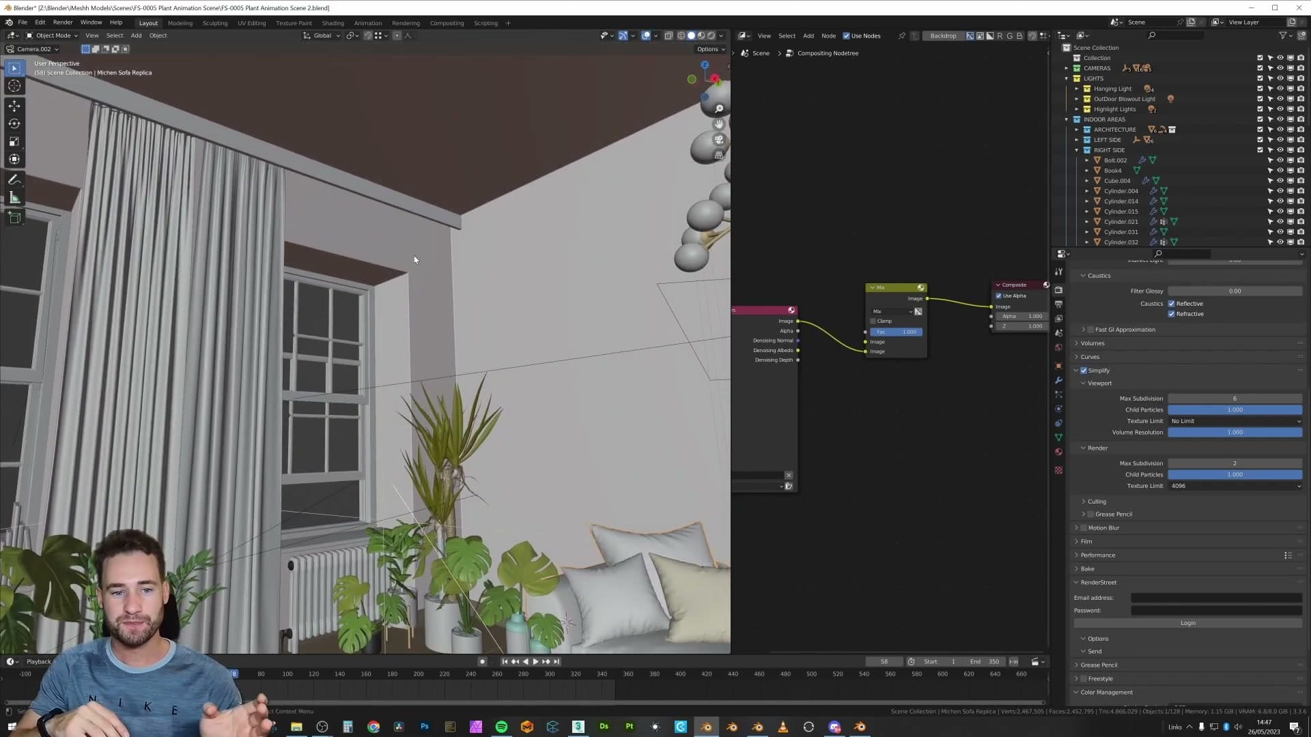Click the viewport pan hand gizmo
This screenshot has width=1311, height=737.
[x=719, y=124]
